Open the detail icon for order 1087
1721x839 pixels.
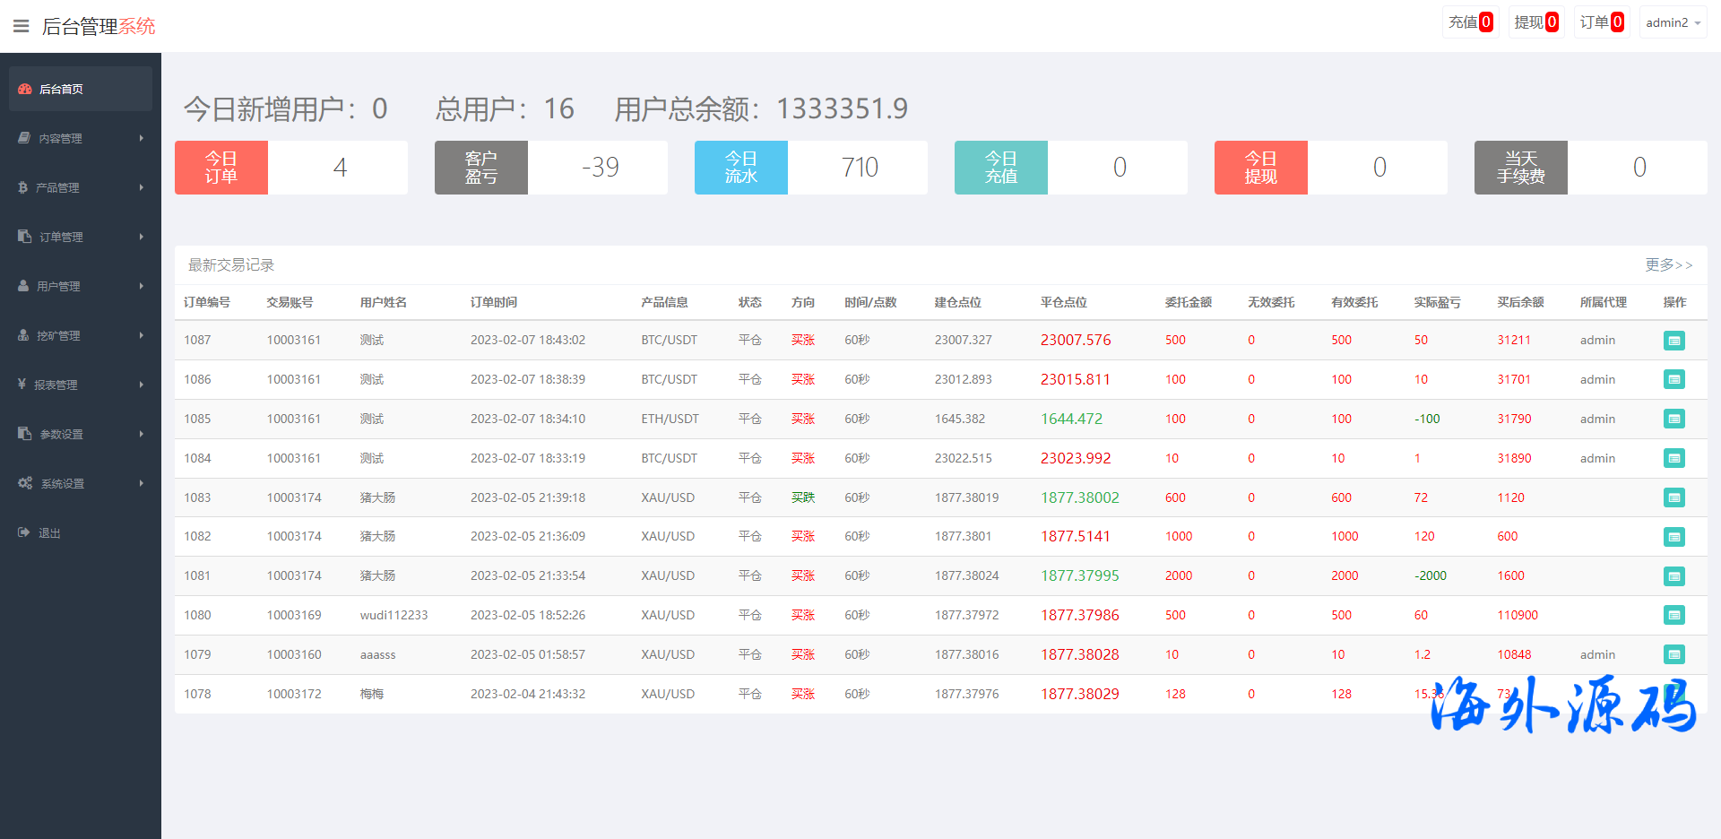1673,341
